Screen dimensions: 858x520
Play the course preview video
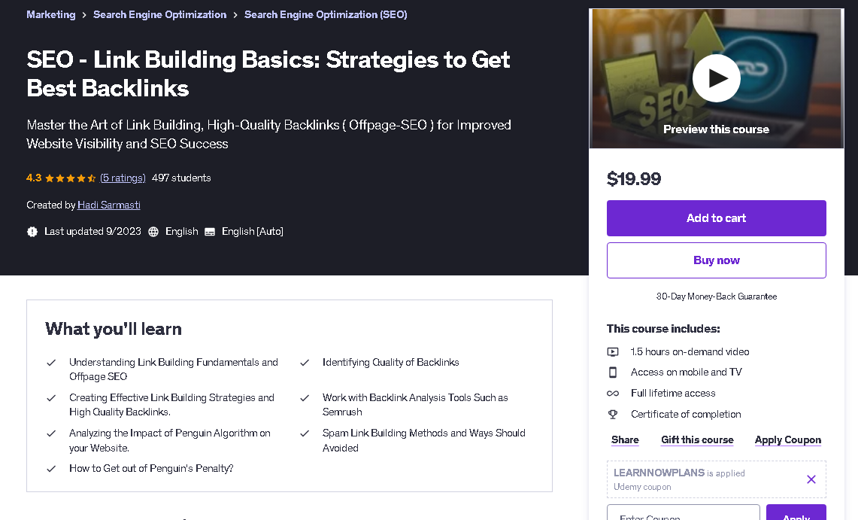coord(717,78)
